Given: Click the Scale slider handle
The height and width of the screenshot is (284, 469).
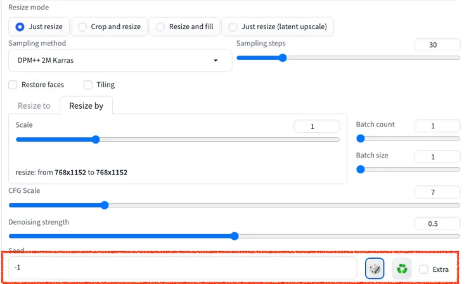Looking at the screenshot, I should coord(96,139).
